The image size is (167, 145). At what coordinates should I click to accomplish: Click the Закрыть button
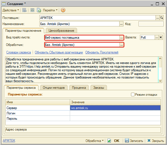[156, 141]
